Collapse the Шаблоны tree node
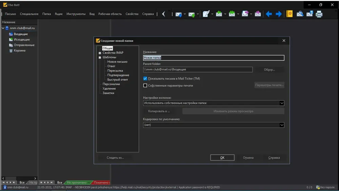 pos(100,57)
